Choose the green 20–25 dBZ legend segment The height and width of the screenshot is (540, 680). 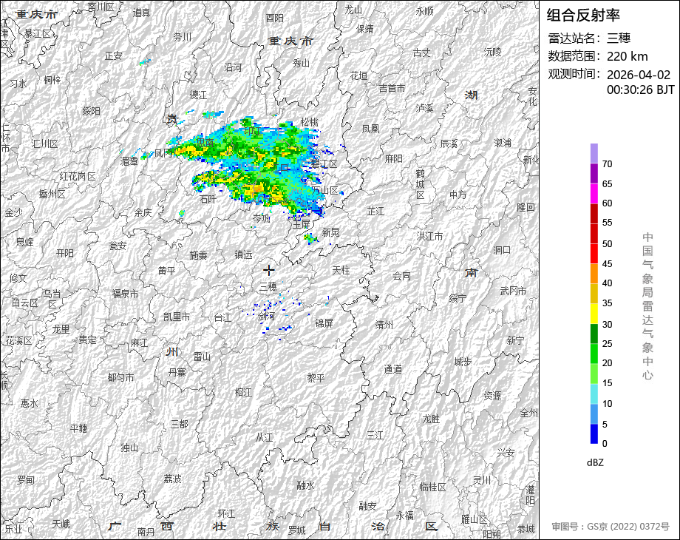(594, 354)
